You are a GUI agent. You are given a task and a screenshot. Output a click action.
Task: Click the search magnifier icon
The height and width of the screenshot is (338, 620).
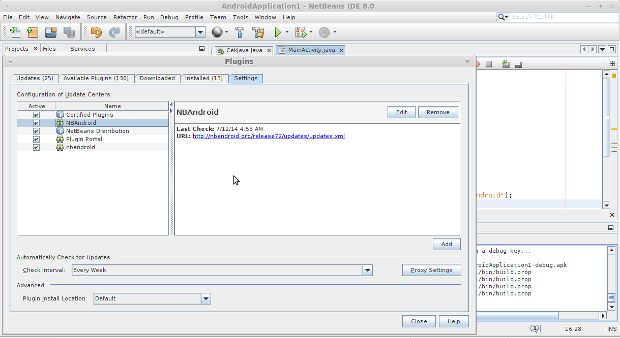point(502,17)
